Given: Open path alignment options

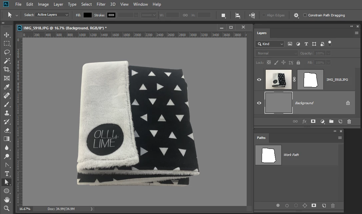Looking at the screenshot, I should (238, 15).
